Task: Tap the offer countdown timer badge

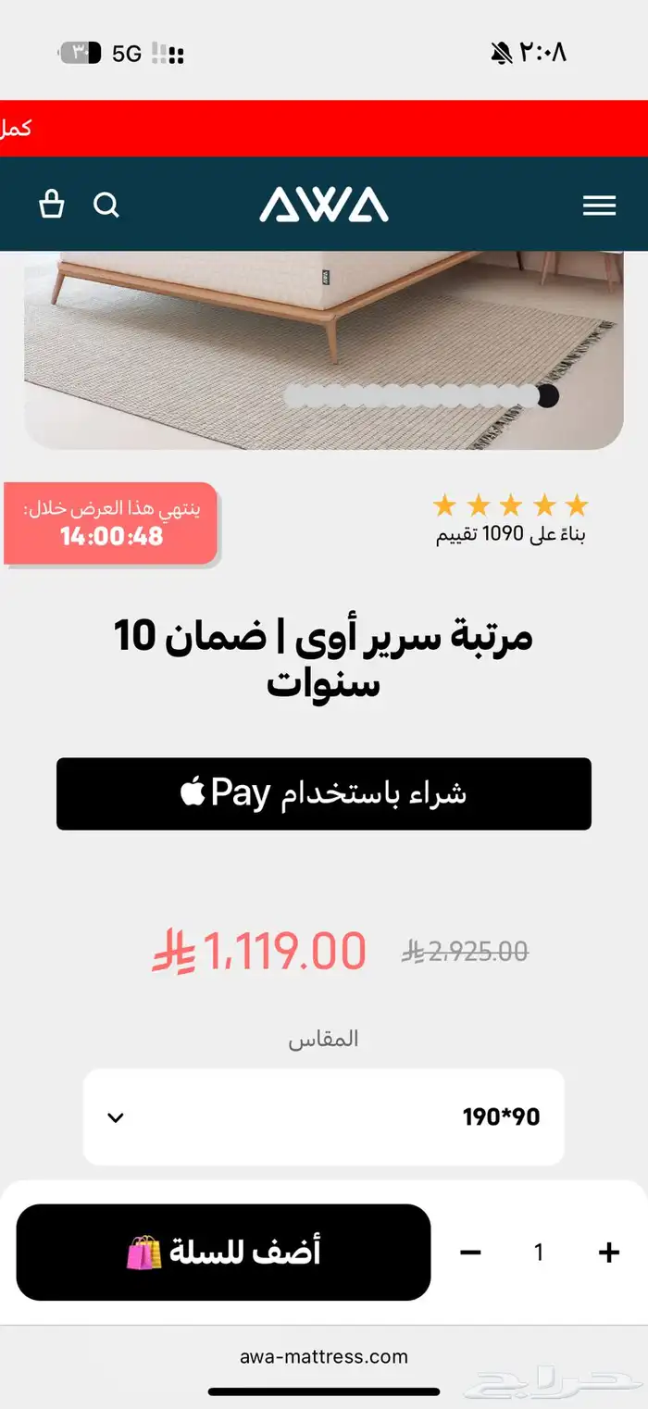Action: click(x=111, y=524)
